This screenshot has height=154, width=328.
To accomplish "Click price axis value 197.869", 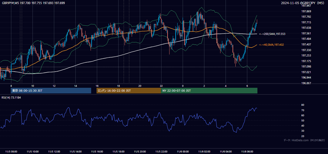I will [x=306, y=11].
